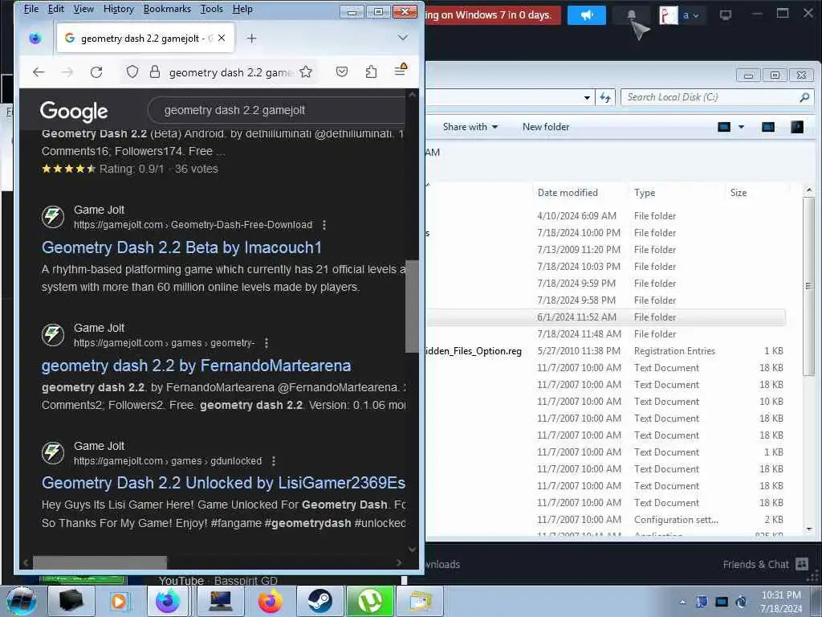
Task: Open a new Firefox tab
Action: tap(251, 39)
